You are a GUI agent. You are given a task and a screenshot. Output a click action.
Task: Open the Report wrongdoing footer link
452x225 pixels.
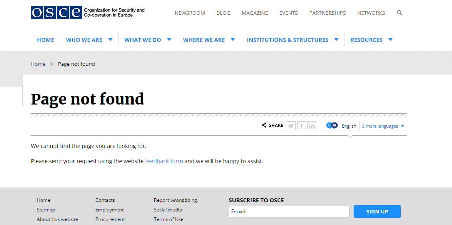tap(175, 200)
